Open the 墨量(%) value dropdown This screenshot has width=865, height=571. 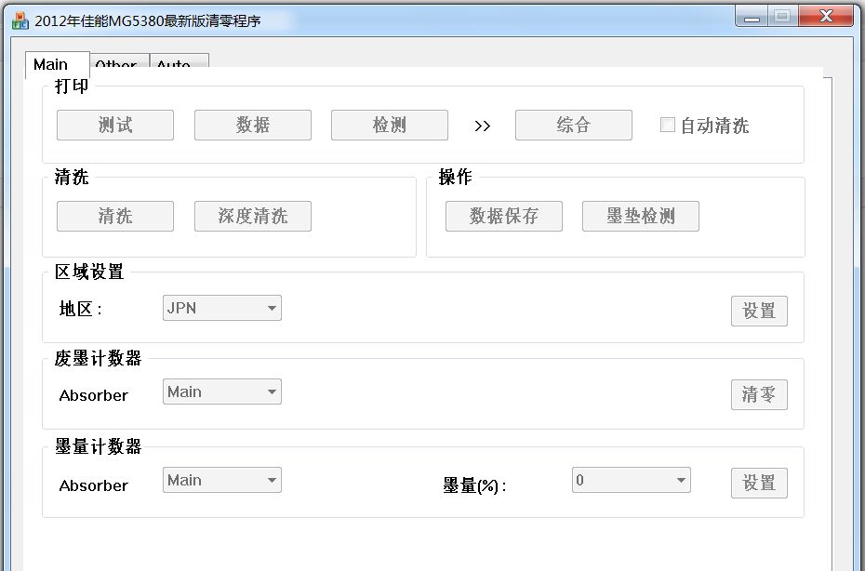[632, 480]
